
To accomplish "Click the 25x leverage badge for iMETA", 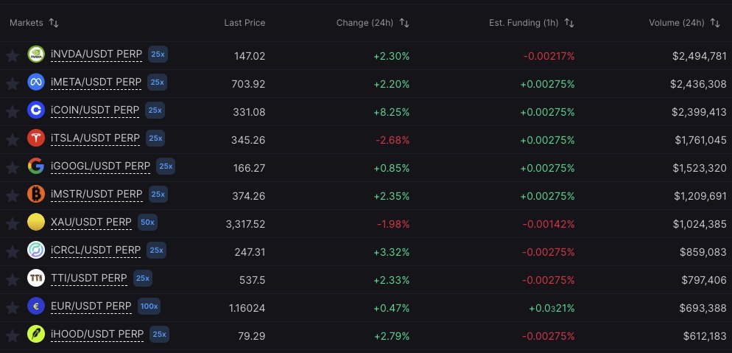I will point(157,83).
